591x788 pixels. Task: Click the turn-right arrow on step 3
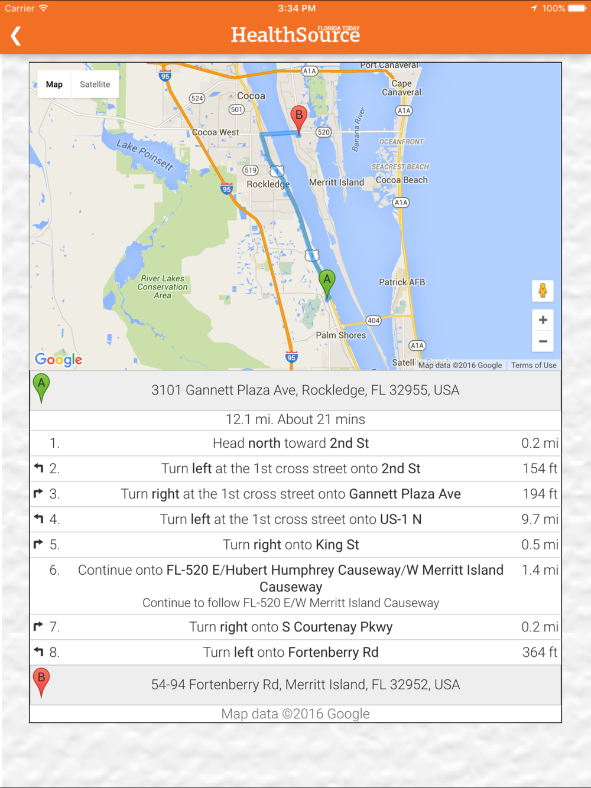point(39,493)
